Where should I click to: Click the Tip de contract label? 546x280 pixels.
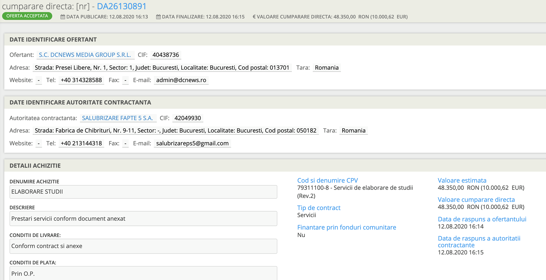(319, 208)
